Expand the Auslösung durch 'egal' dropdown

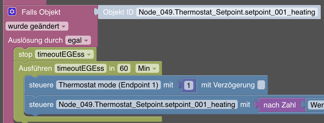(x=78, y=40)
